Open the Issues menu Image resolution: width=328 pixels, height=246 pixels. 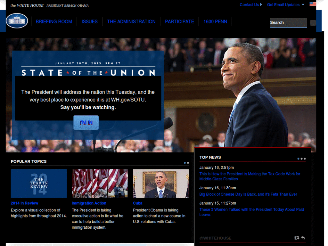coord(90,21)
